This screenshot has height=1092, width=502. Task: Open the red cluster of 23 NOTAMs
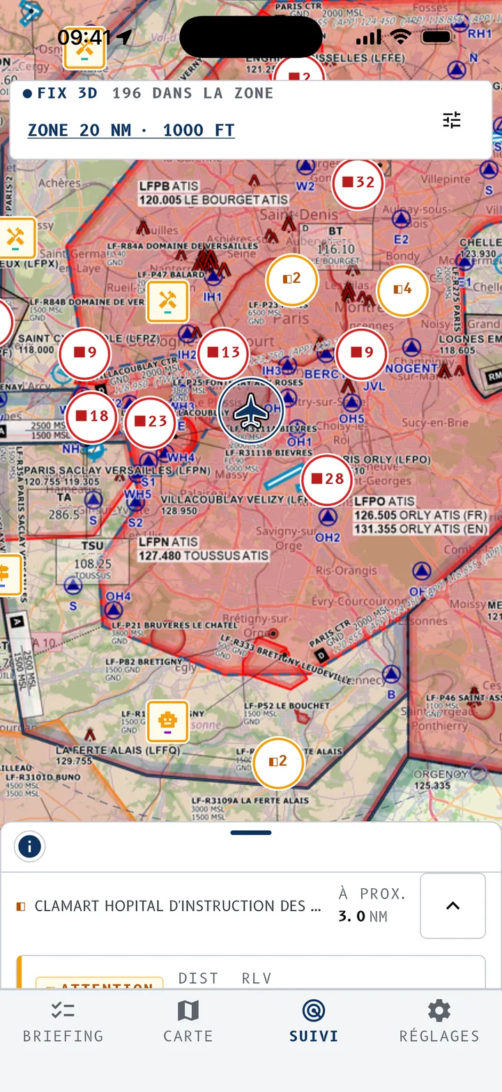150,422
